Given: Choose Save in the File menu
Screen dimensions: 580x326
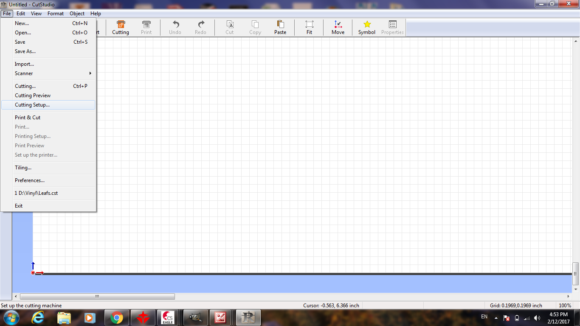Looking at the screenshot, I should 48,42.
